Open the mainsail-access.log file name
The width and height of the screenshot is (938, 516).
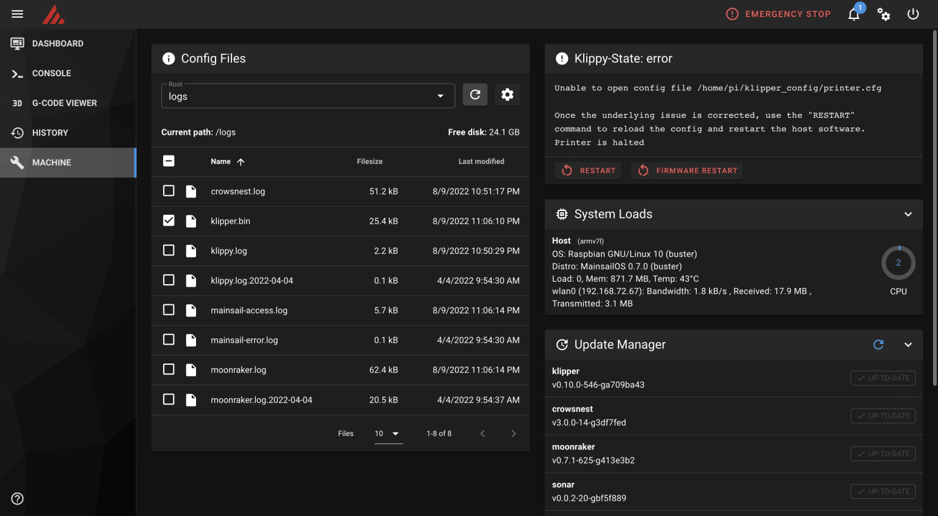pyautogui.click(x=249, y=310)
